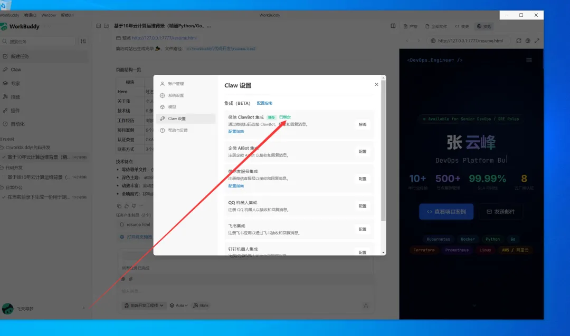The width and height of the screenshot is (570, 336).
Task: Open 配置指南 under 微信客服号集成
Action: 236,186
